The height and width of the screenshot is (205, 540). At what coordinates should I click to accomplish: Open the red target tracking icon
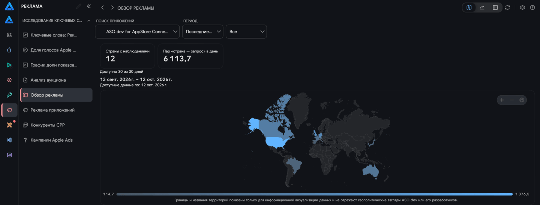point(9,80)
